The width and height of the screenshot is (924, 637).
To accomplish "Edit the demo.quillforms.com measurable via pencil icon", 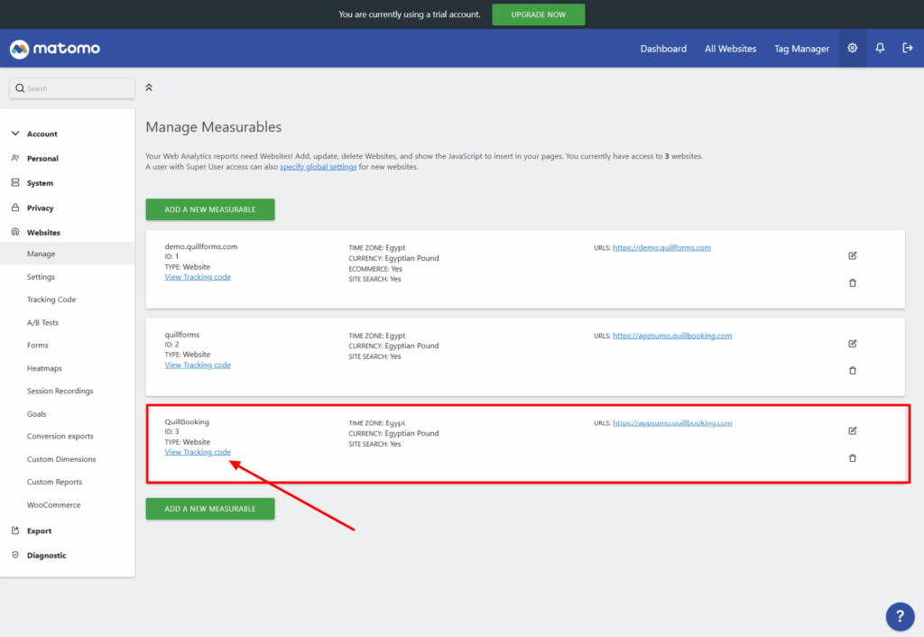I will point(853,255).
